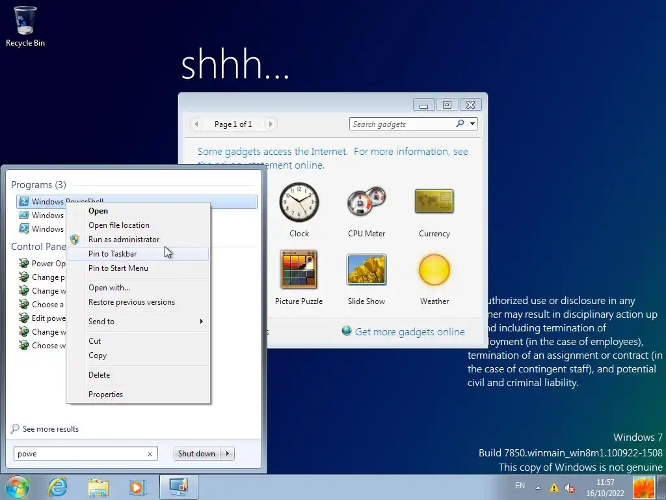
Task: Open the gadget search dropdown arrow
Action: [472, 124]
